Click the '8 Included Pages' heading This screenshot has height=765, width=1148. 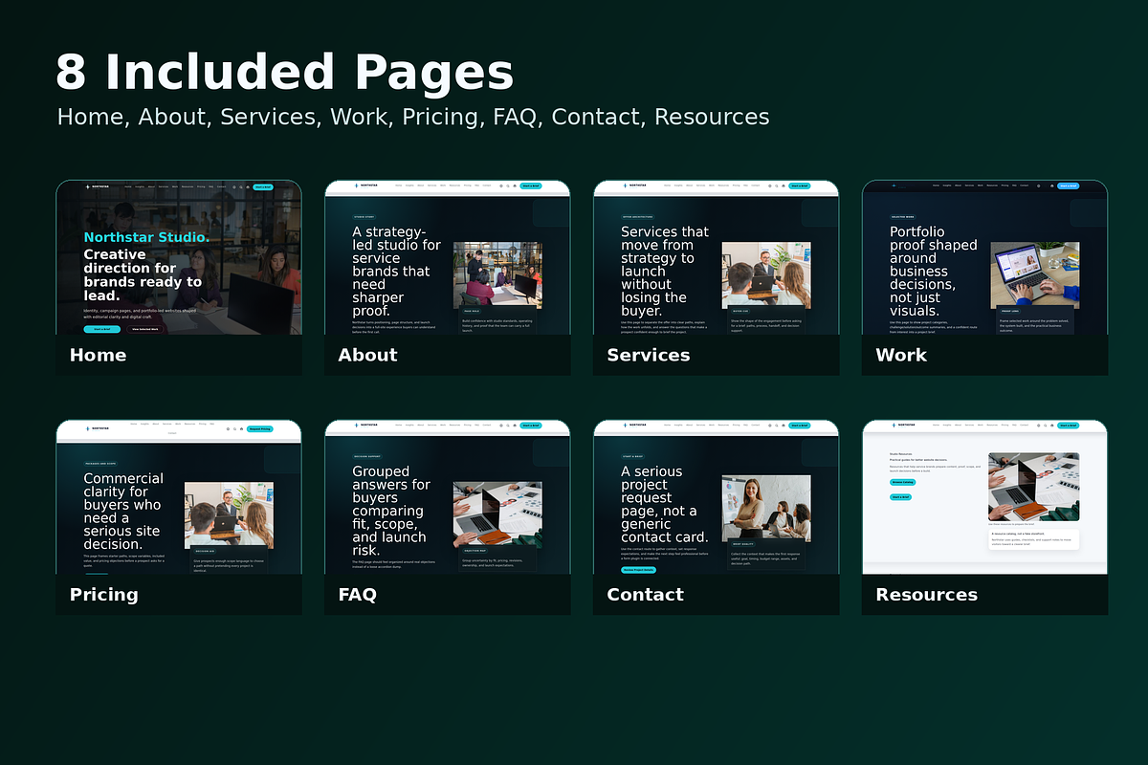coord(285,73)
